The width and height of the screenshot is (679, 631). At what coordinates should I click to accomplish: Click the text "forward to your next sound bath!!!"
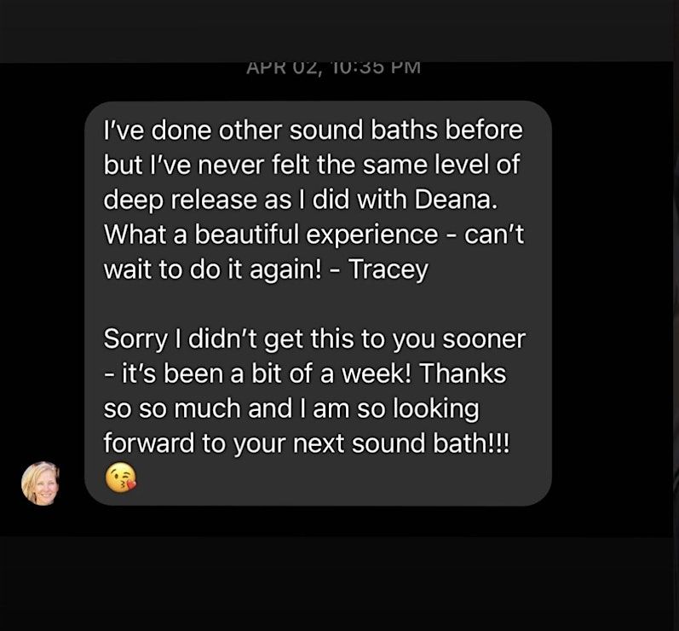306,443
